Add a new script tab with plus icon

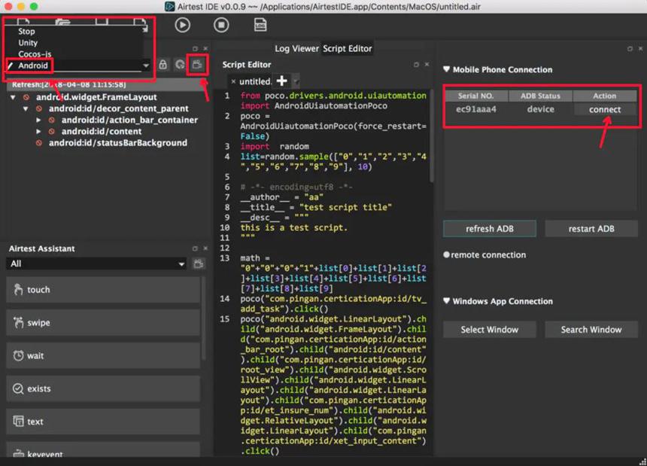pos(282,81)
